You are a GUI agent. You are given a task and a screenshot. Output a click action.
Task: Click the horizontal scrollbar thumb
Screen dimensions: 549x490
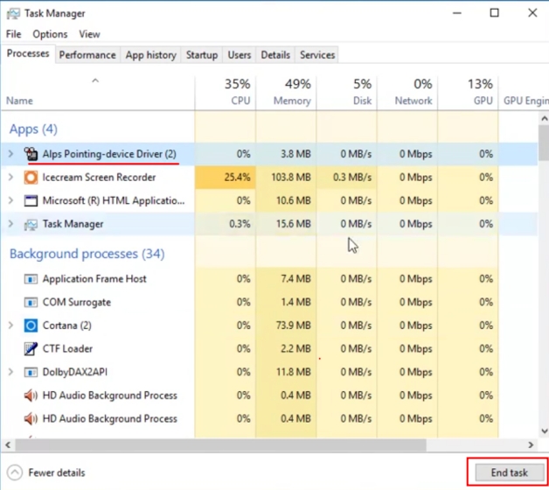point(220,444)
